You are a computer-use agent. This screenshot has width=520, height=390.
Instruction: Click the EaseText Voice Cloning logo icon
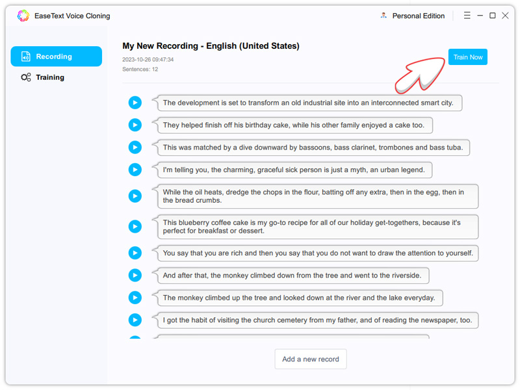click(23, 16)
